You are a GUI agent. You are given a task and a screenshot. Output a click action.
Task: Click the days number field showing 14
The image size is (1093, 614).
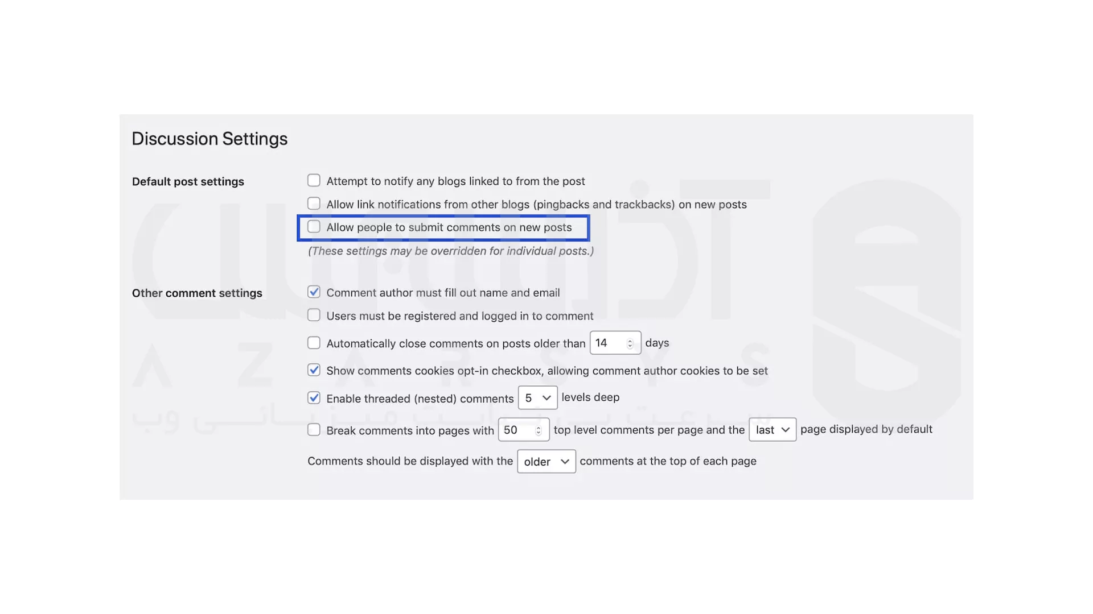(607, 343)
